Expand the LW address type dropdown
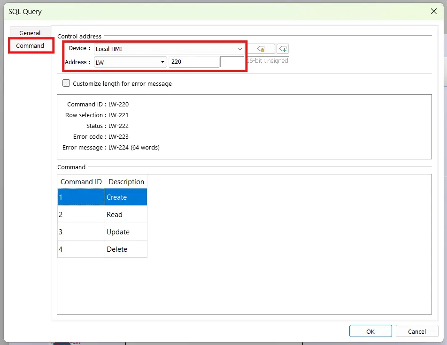Image resolution: width=447 pixels, height=345 pixels. pos(162,61)
